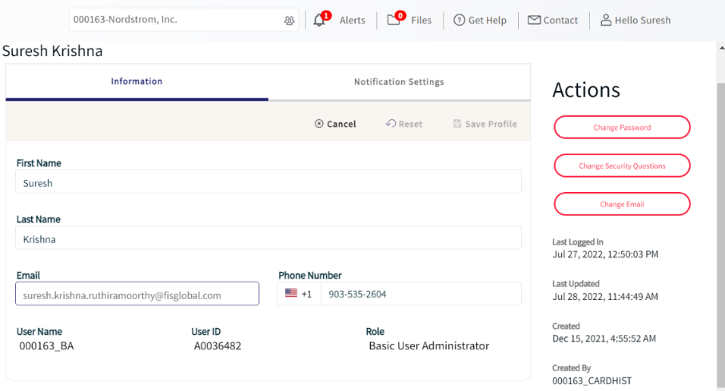This screenshot has height=391, width=725.
Task: Click the Reset button
Action: pos(404,124)
